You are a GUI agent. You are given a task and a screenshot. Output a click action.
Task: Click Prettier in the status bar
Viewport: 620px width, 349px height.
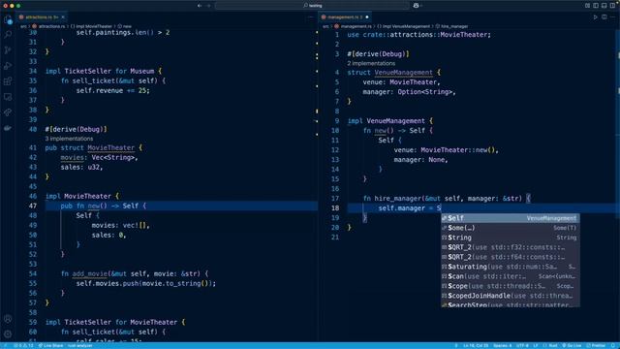click(596, 346)
